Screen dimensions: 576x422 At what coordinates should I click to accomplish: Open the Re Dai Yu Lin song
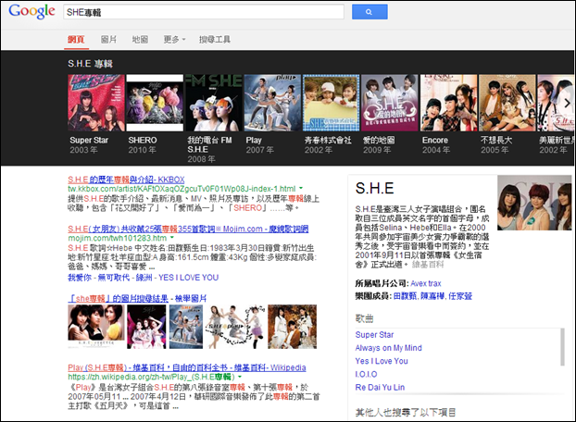pyautogui.click(x=380, y=388)
